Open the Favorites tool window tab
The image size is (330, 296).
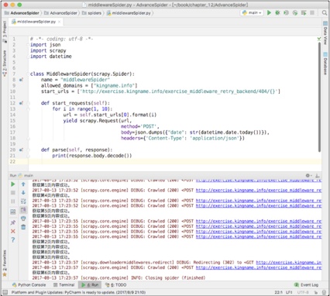point(5,263)
